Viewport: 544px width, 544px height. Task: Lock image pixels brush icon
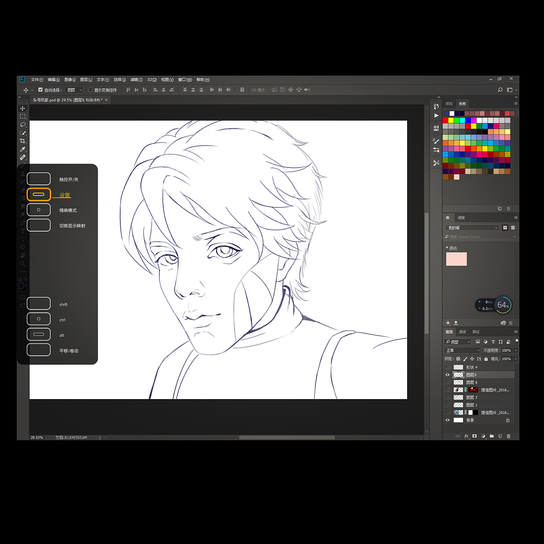click(465, 359)
